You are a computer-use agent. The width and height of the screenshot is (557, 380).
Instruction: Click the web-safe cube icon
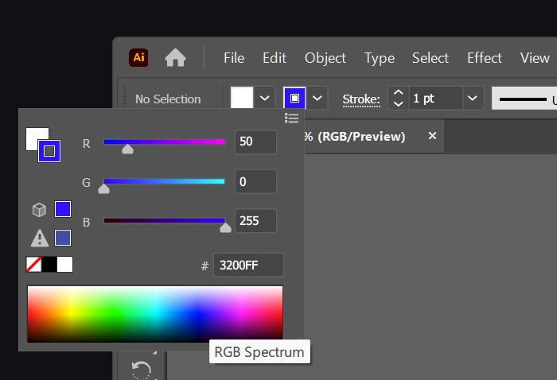pos(39,210)
